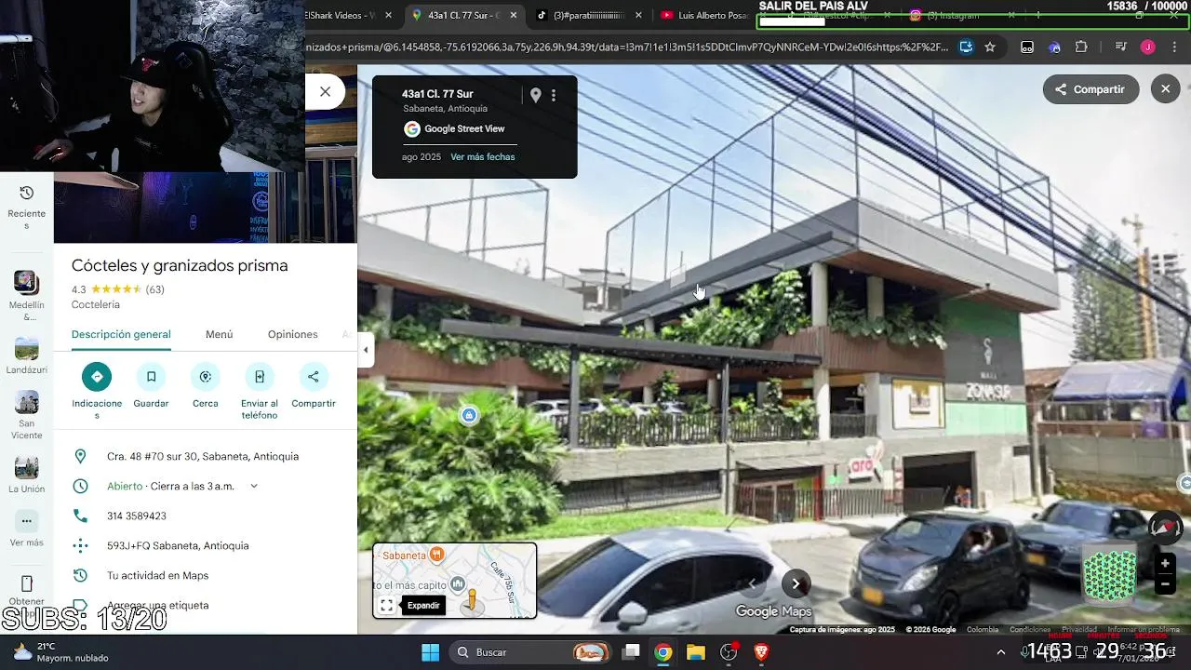
Task: Open the media control icon in toolbar
Action: click(1120, 47)
